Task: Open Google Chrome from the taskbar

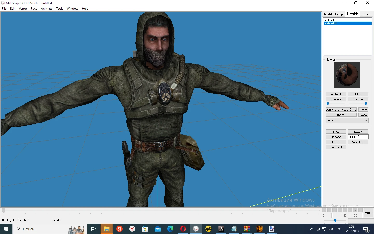Action: (170, 229)
